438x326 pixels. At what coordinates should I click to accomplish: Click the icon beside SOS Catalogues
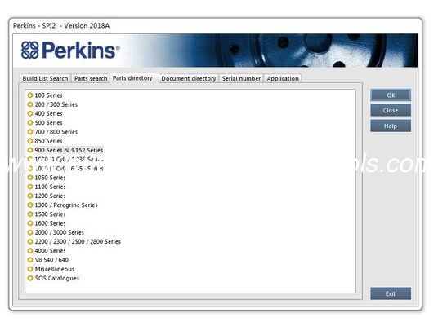30,279
